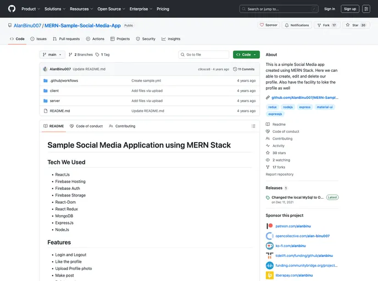
Task: Switch to Code of conduct tab
Action: pyautogui.click(x=86, y=126)
